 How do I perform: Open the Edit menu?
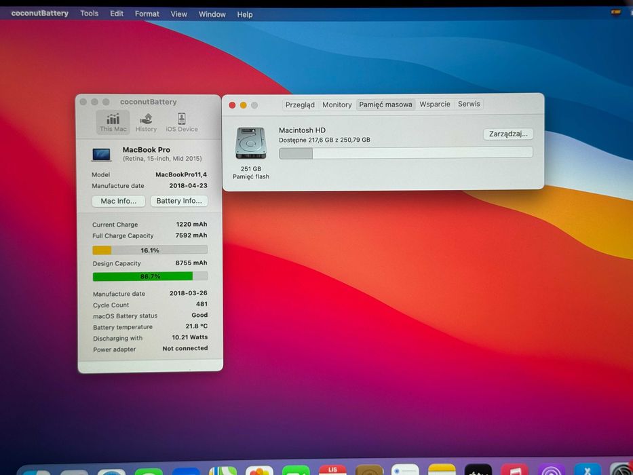tap(117, 14)
